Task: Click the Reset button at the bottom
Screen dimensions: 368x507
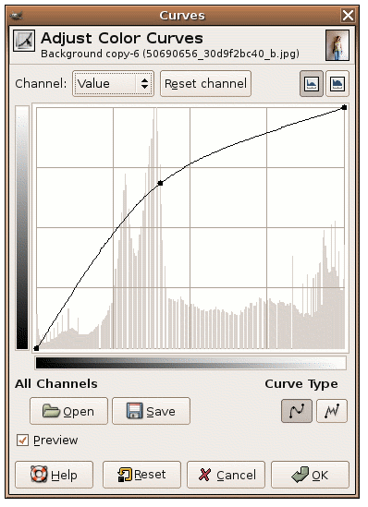Action: 141,475
